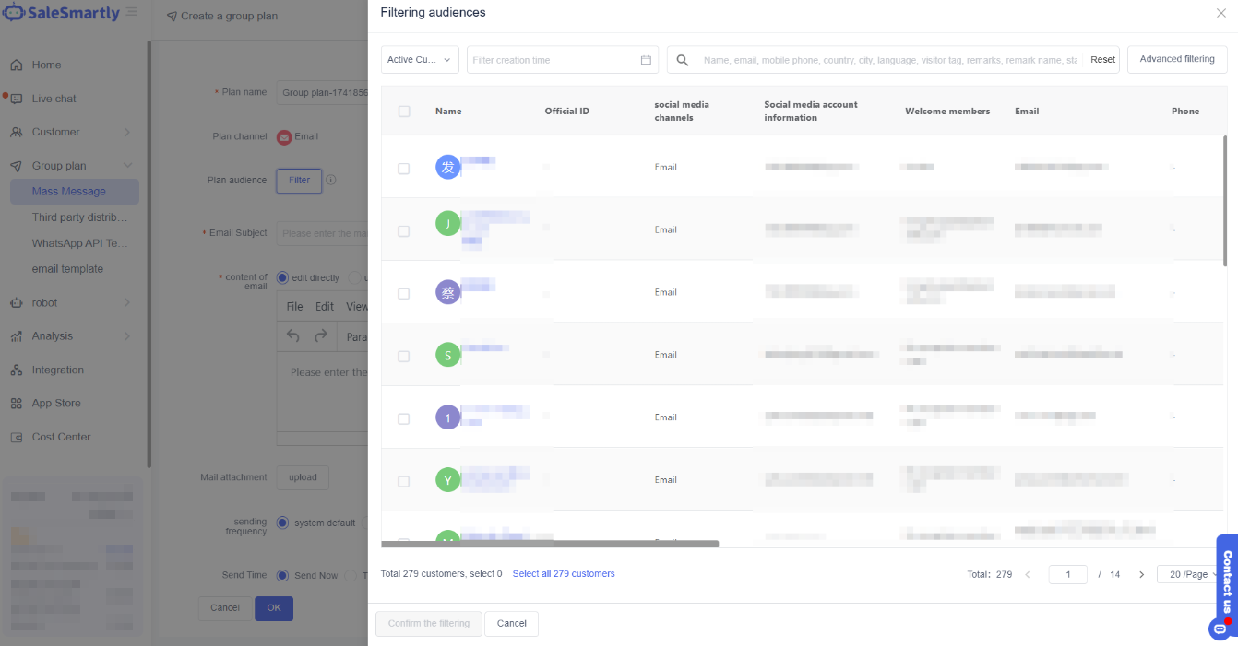Click calendar icon in creation time filter

tap(646, 60)
